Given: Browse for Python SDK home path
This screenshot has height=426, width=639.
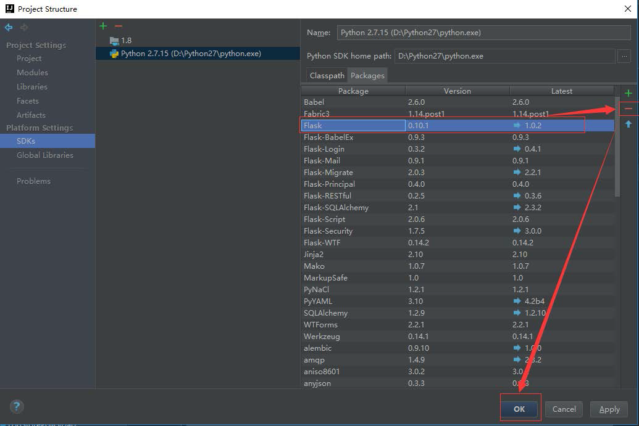Looking at the screenshot, I should point(624,56).
